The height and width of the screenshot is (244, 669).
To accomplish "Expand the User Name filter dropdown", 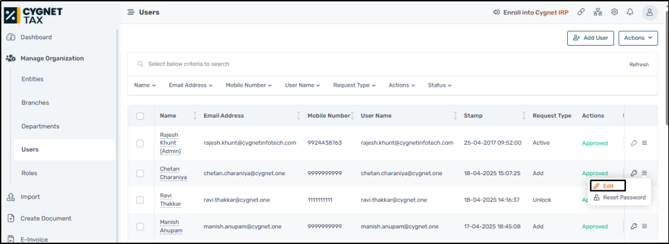I will [302, 85].
